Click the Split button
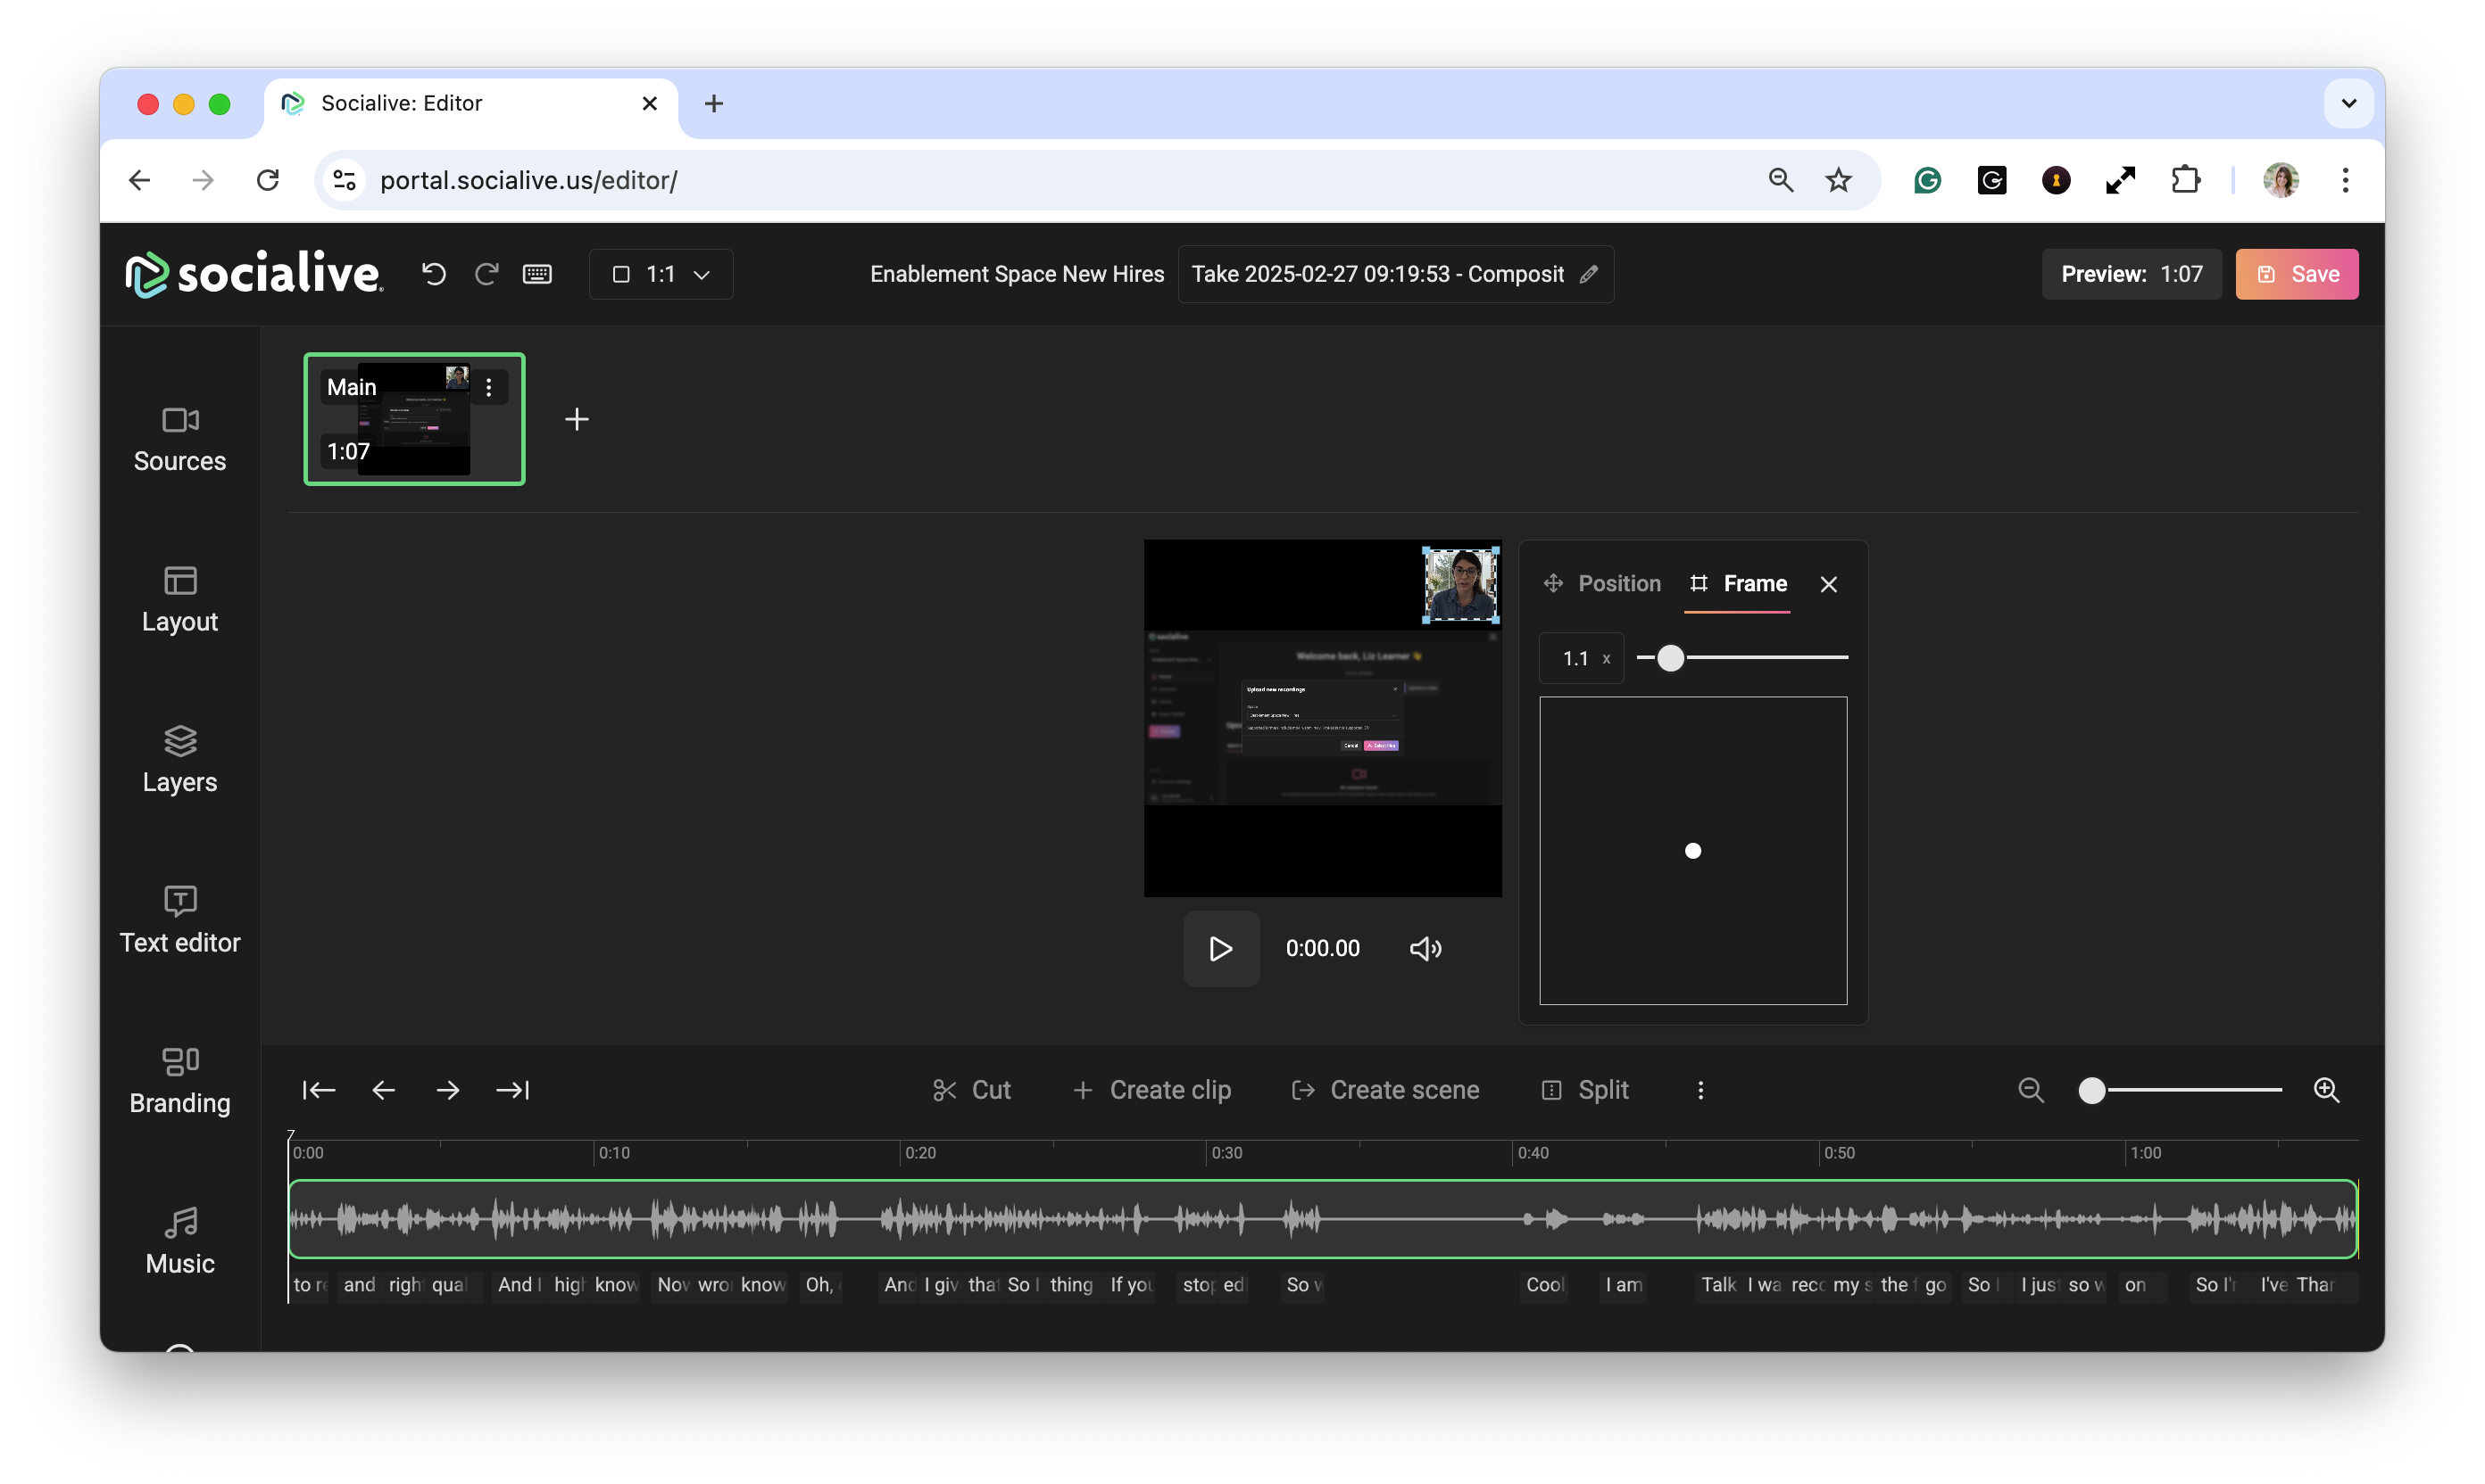 [x=1584, y=1090]
